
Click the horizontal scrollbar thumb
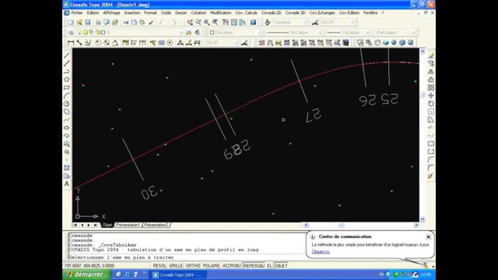[x=341, y=225]
